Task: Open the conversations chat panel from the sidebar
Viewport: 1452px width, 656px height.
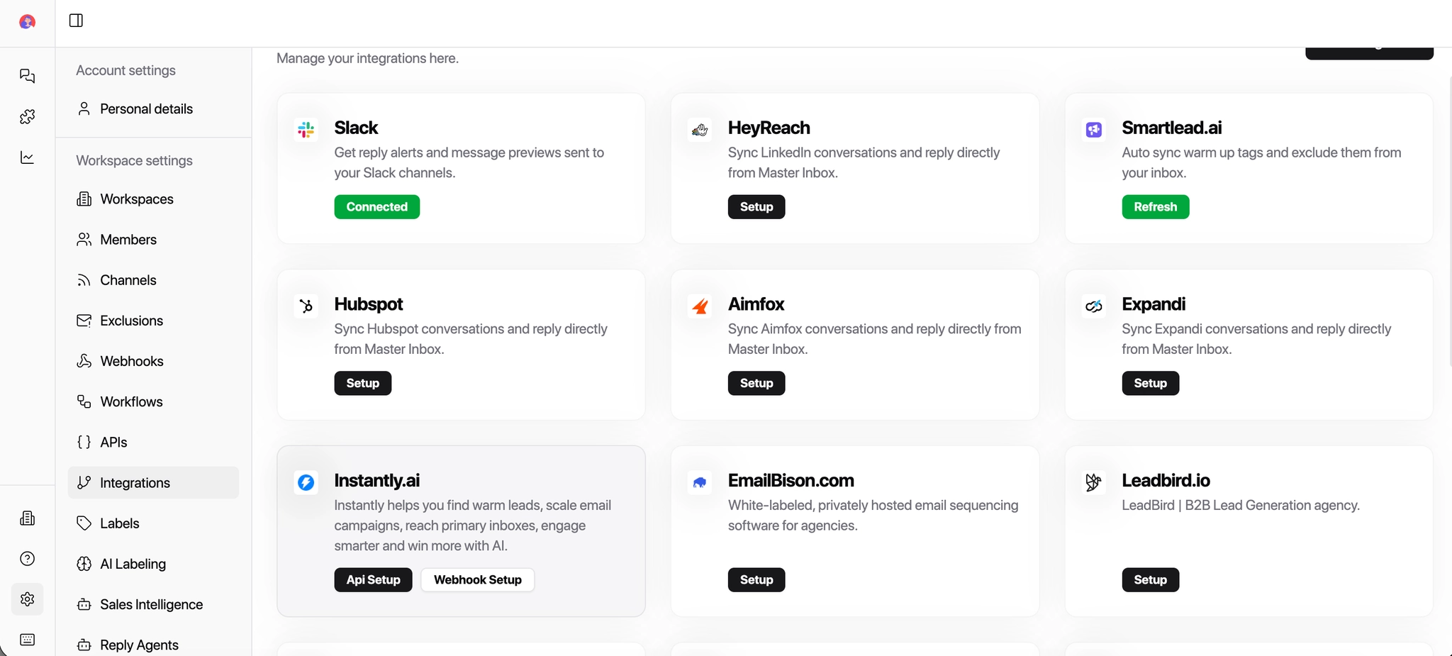Action: click(27, 76)
